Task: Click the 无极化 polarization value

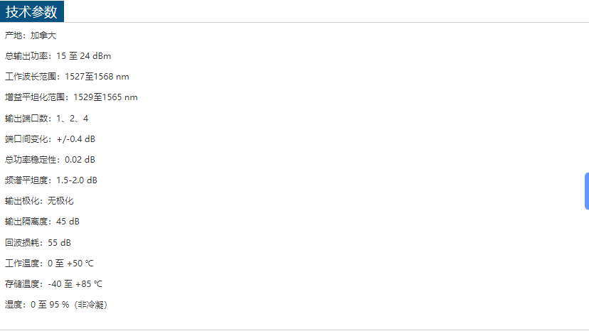Action: click(60, 201)
